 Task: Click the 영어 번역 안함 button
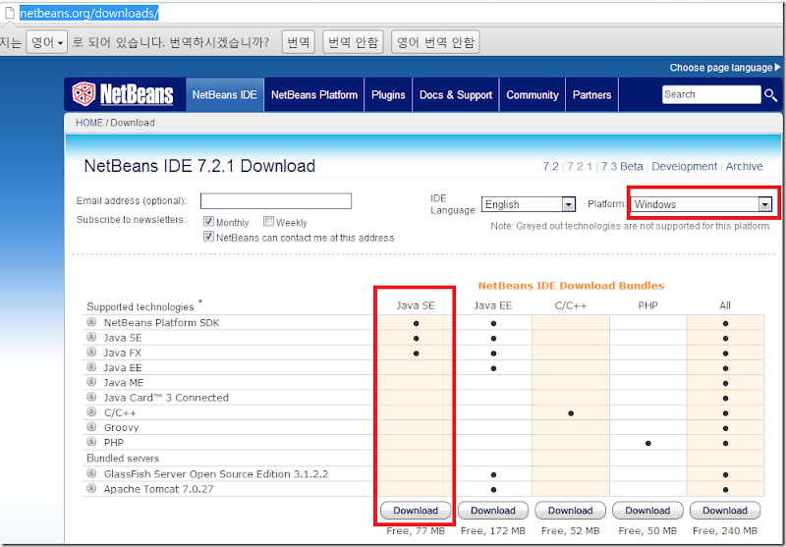435,42
